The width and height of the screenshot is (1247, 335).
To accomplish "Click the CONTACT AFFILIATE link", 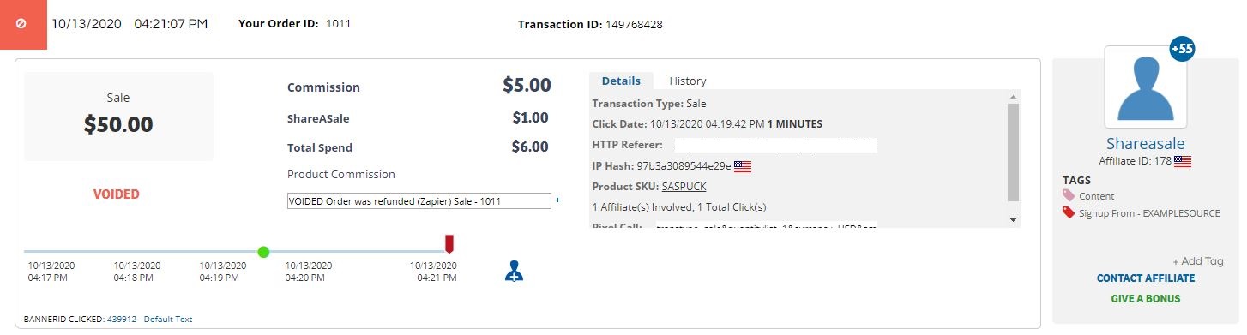I will (1145, 278).
